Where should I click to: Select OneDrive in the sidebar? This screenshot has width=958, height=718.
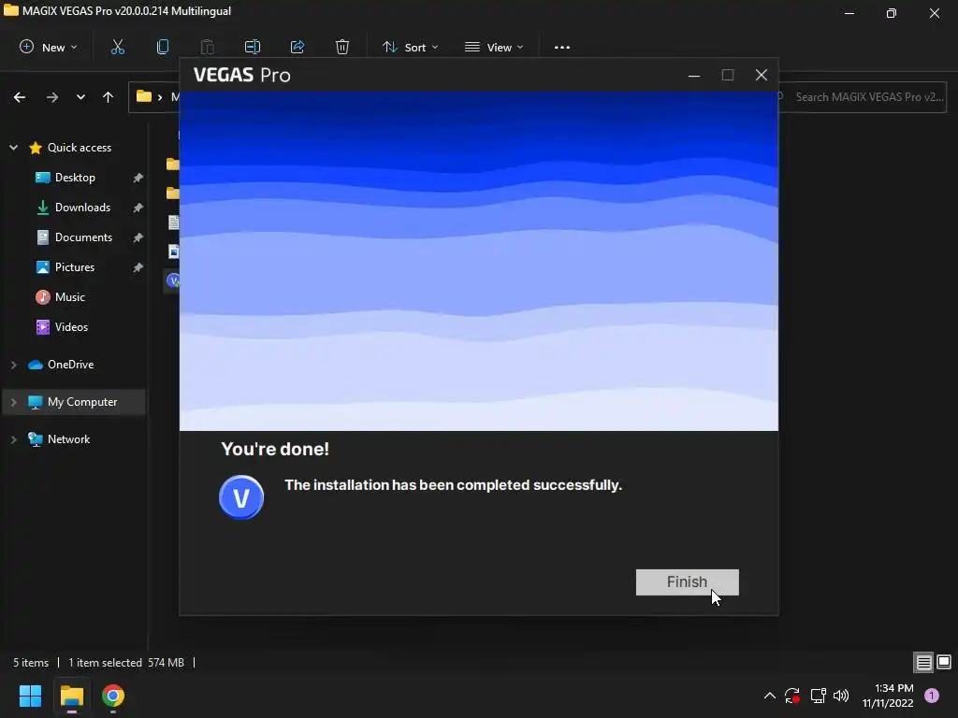(70, 365)
